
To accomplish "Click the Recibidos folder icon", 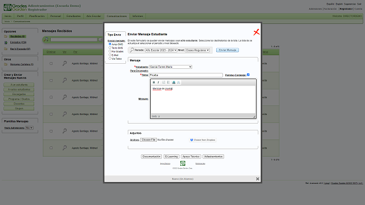I will click(x=6, y=36).
